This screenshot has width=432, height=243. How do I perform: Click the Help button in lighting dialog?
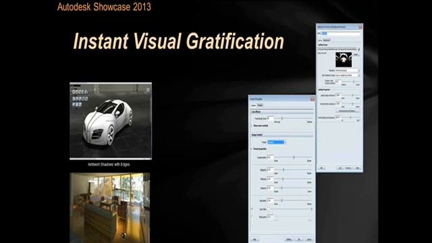pos(321,168)
